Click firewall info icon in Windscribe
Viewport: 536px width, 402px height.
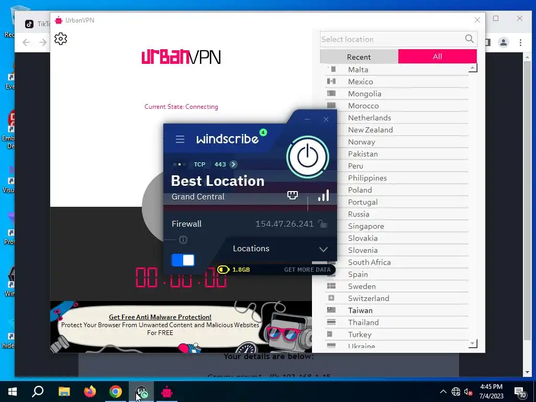point(183,240)
